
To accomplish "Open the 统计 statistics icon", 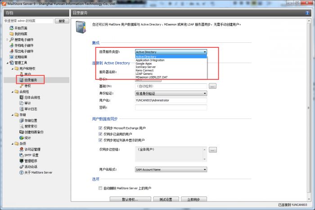I will pyautogui.click(x=22, y=138).
